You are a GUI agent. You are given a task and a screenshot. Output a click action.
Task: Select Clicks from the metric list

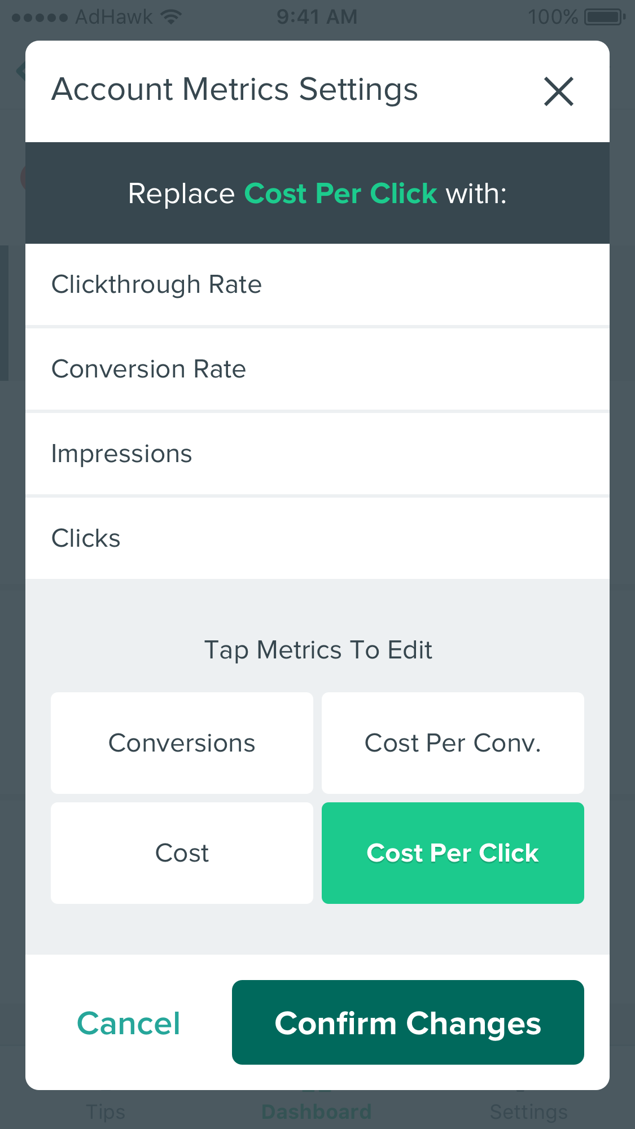(x=317, y=538)
